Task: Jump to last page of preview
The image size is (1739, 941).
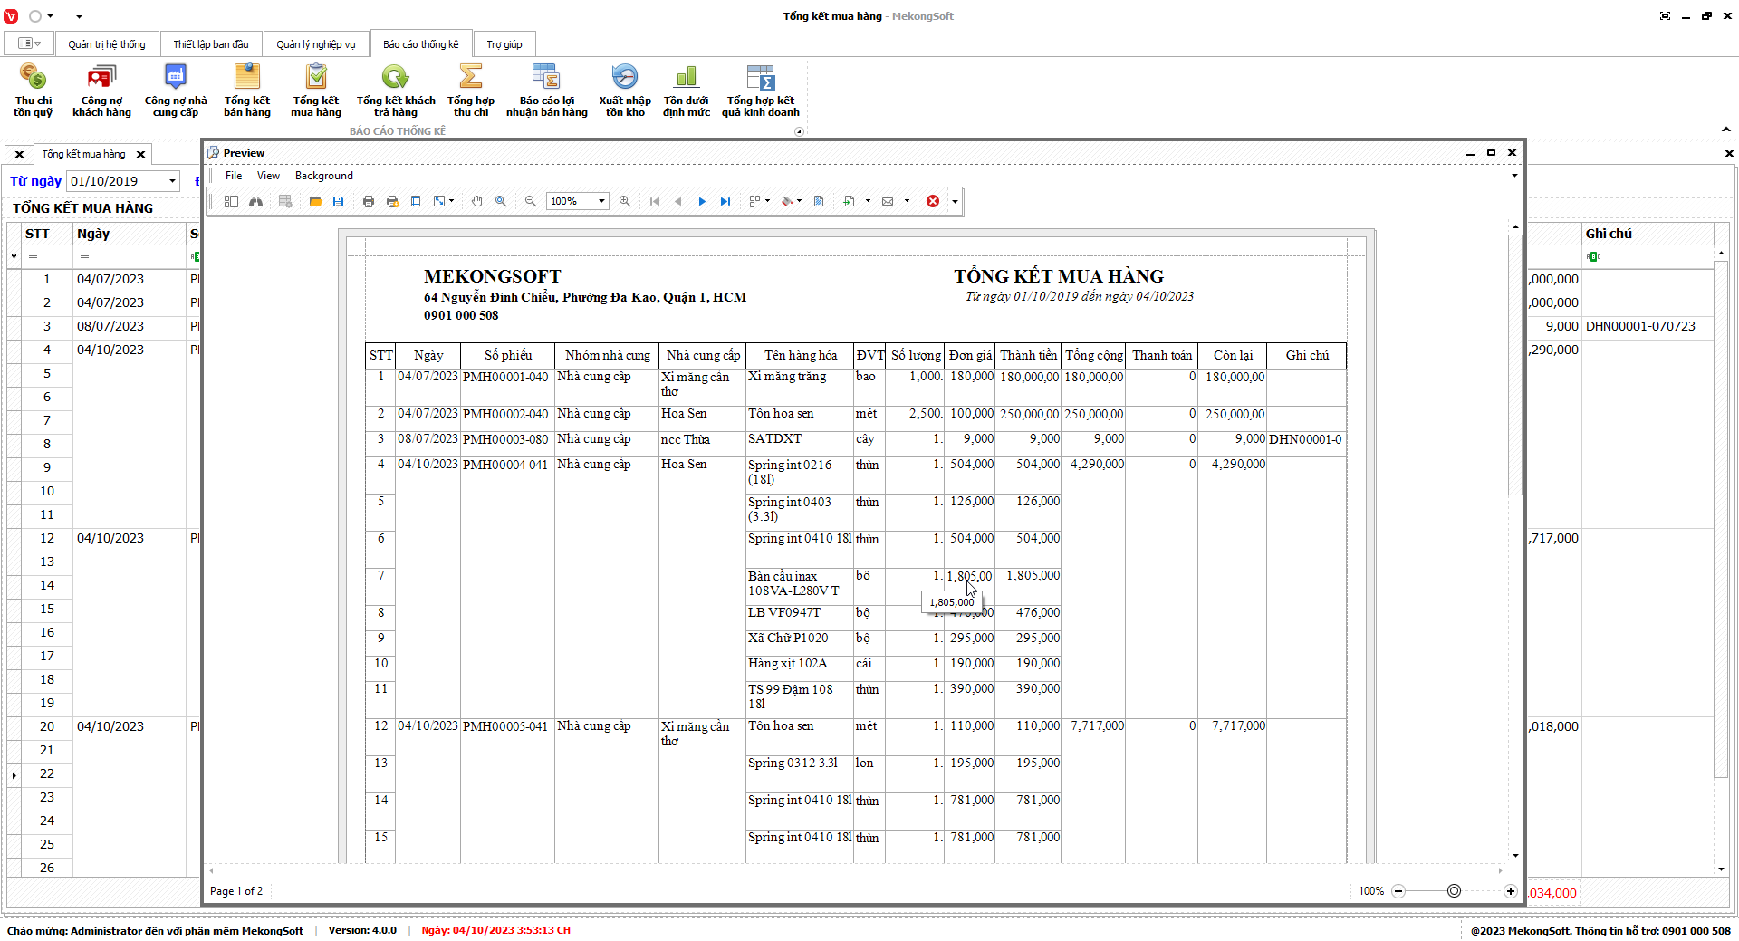Action: click(x=725, y=202)
